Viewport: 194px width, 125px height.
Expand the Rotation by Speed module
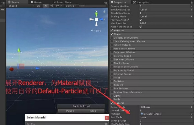(x=152, y=70)
